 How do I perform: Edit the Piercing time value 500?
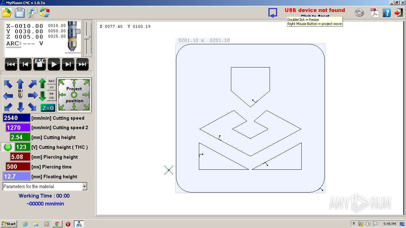click(18, 167)
